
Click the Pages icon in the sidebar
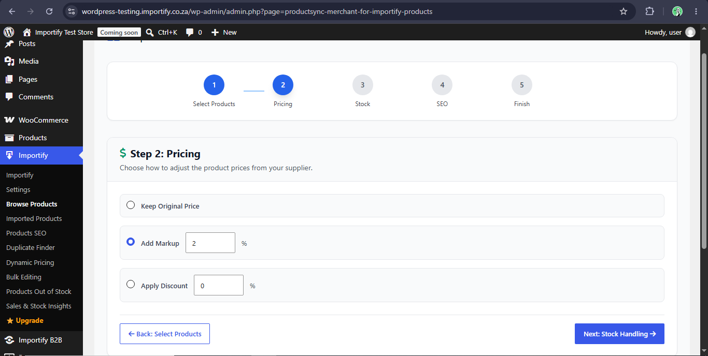[x=9, y=79]
